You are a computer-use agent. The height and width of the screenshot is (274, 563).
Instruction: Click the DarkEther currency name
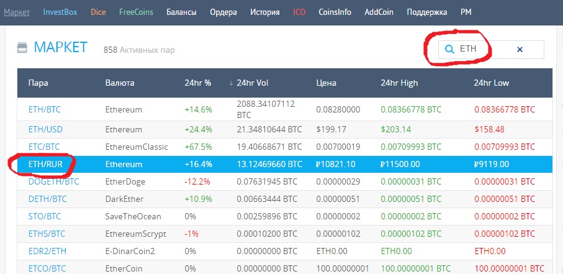124,199
